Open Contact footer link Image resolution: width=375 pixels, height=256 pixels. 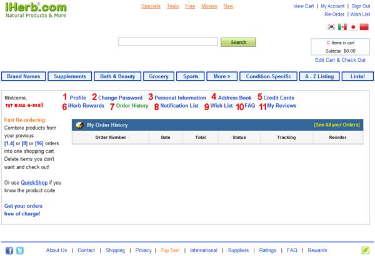(x=86, y=250)
